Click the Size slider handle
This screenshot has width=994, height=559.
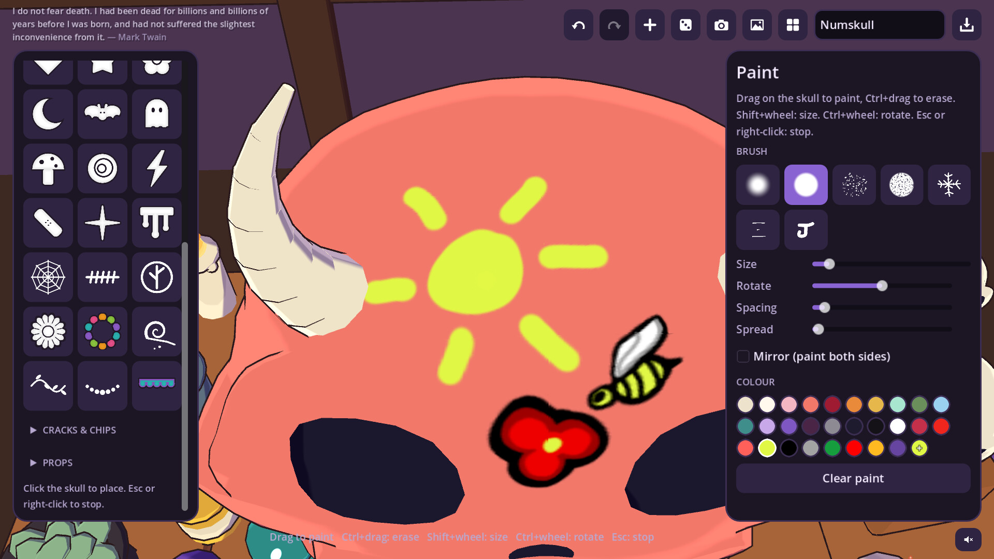[829, 264]
